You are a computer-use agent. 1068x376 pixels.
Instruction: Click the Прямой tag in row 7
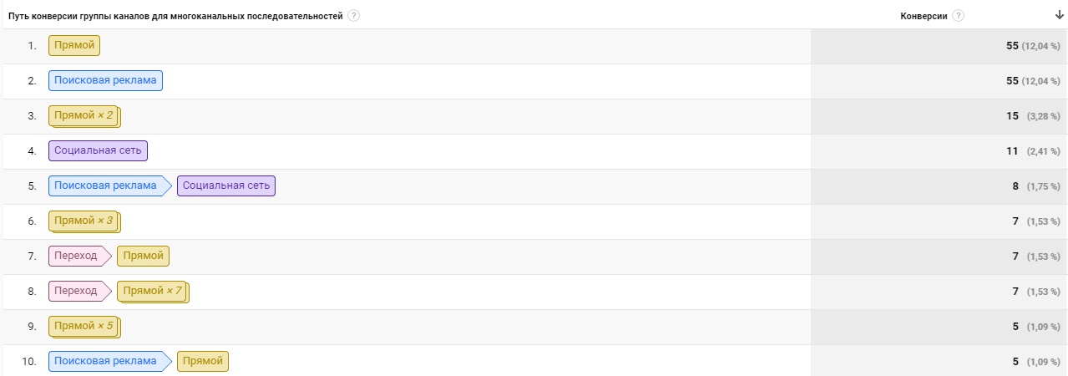(x=144, y=256)
